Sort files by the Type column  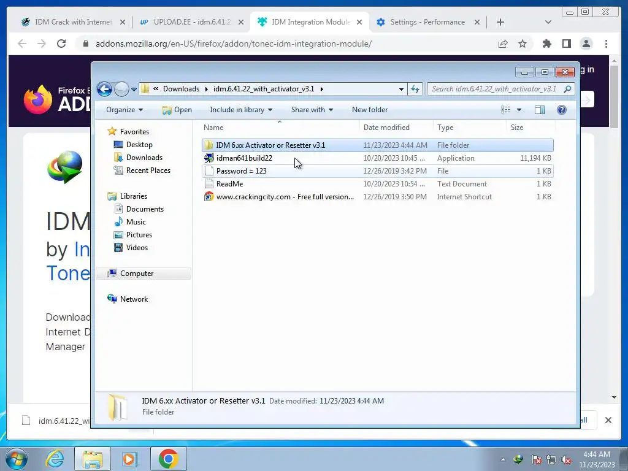[470, 128]
